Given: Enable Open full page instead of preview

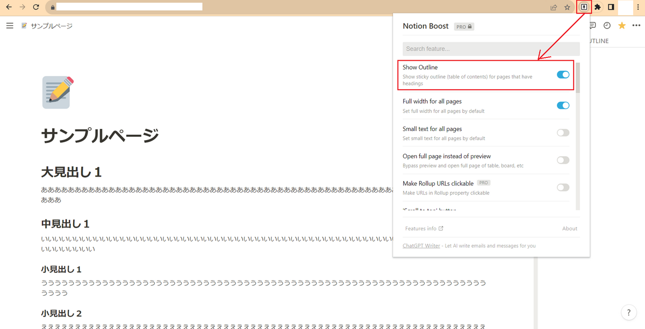Looking at the screenshot, I should (x=563, y=160).
